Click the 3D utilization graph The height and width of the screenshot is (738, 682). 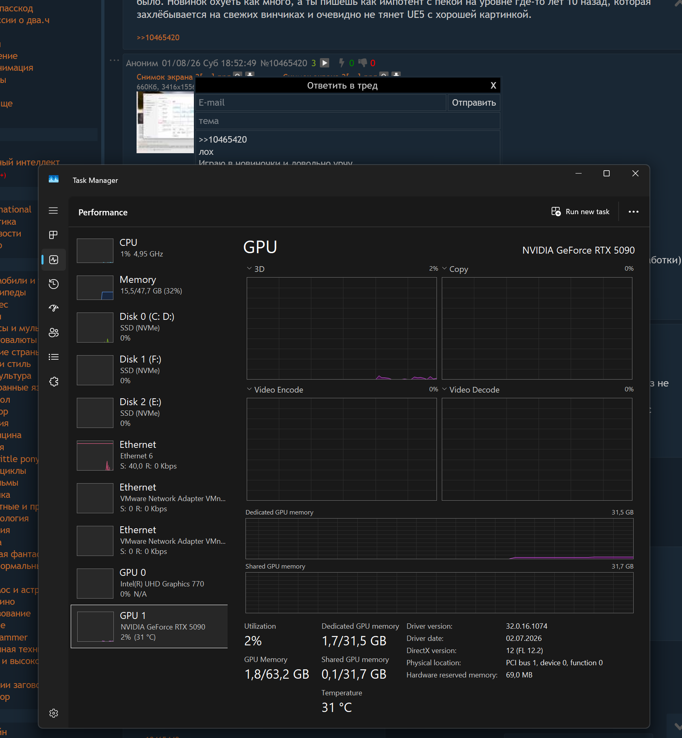pyautogui.click(x=342, y=328)
